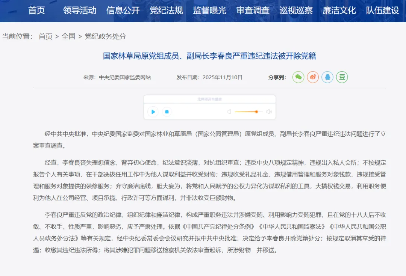Share article to Douban icon

click(342, 77)
